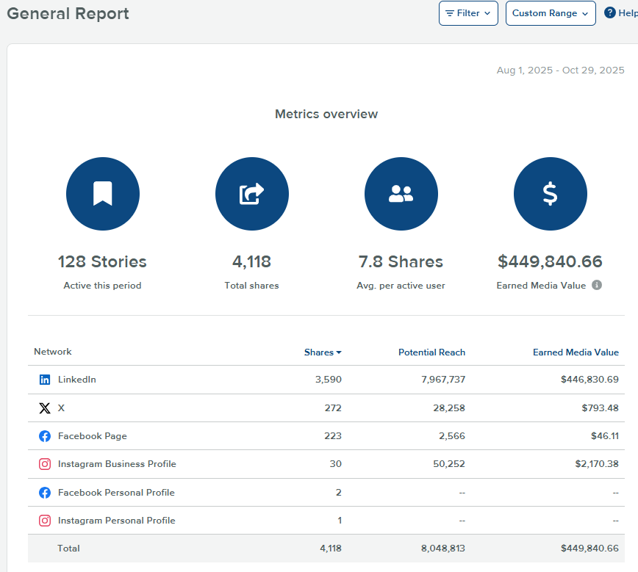Click the Instagram Business Profile icon
Image resolution: width=638 pixels, height=572 pixels.
44,464
